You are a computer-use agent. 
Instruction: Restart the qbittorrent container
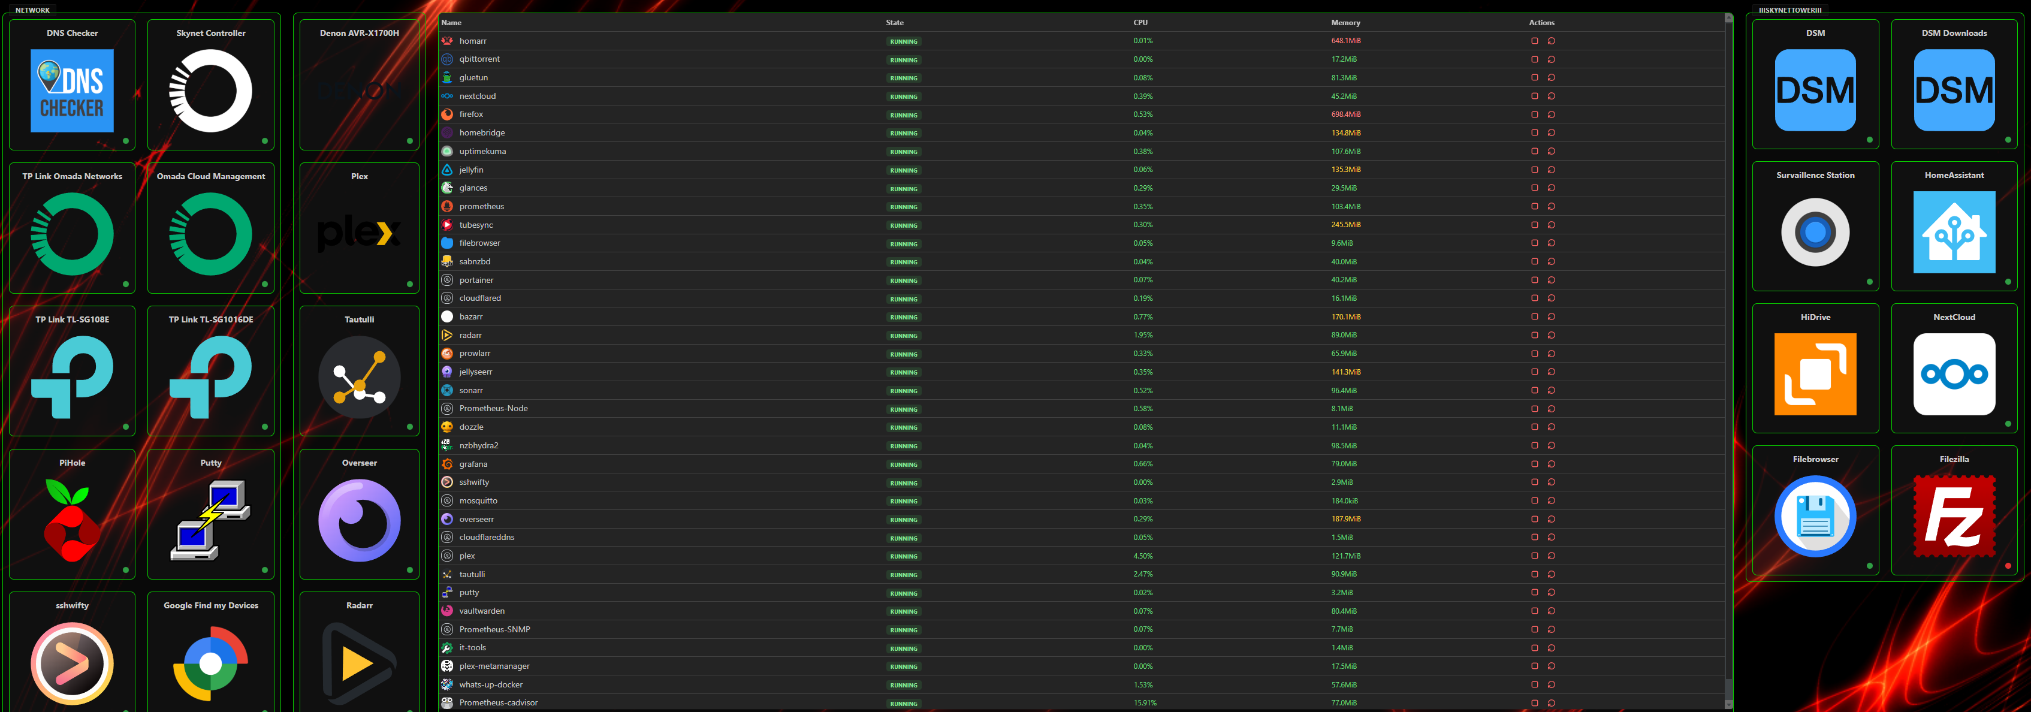(1551, 59)
